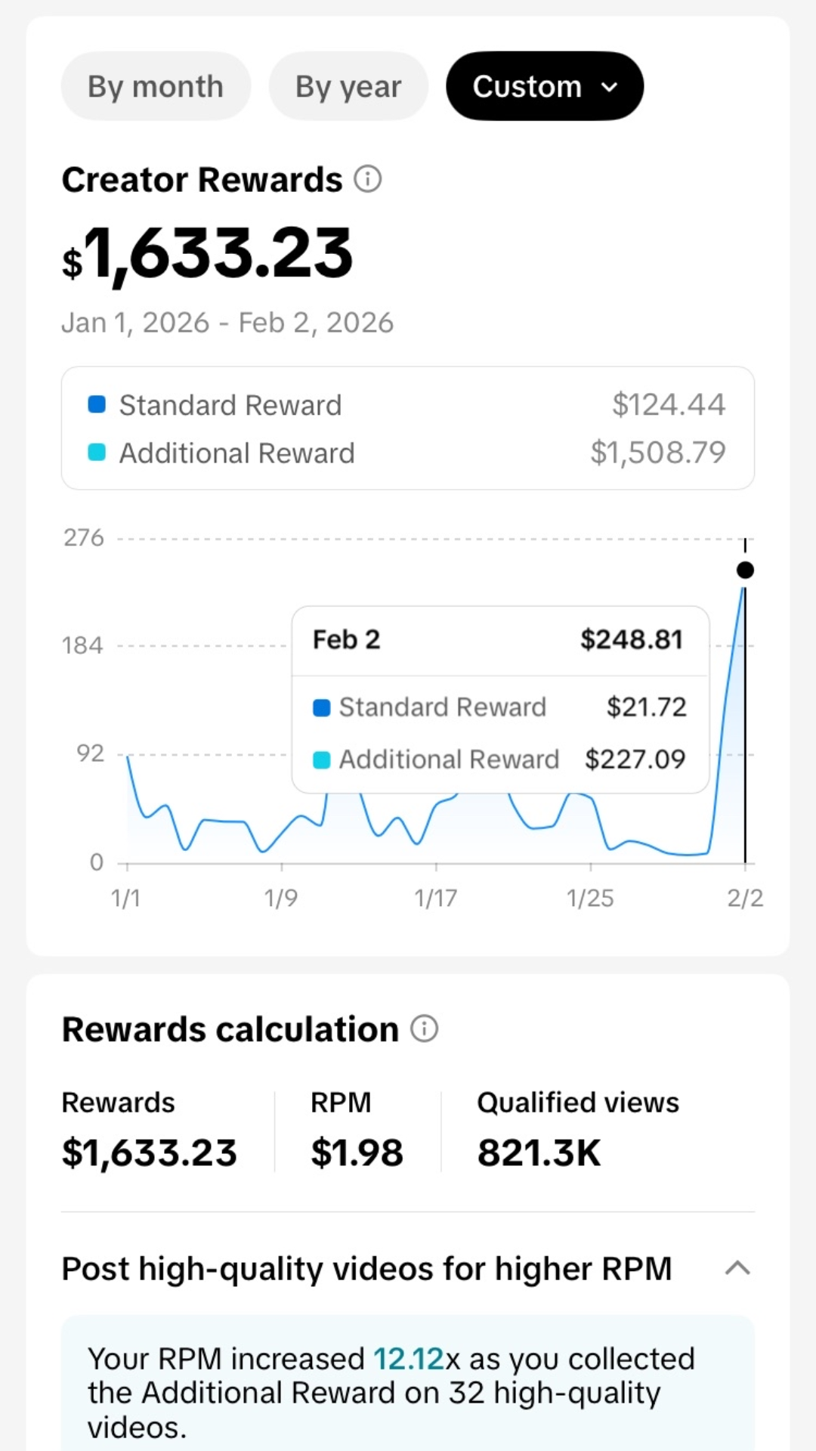Click the blue Standard Reward legend square
This screenshot has width=816, height=1451.
(97, 405)
